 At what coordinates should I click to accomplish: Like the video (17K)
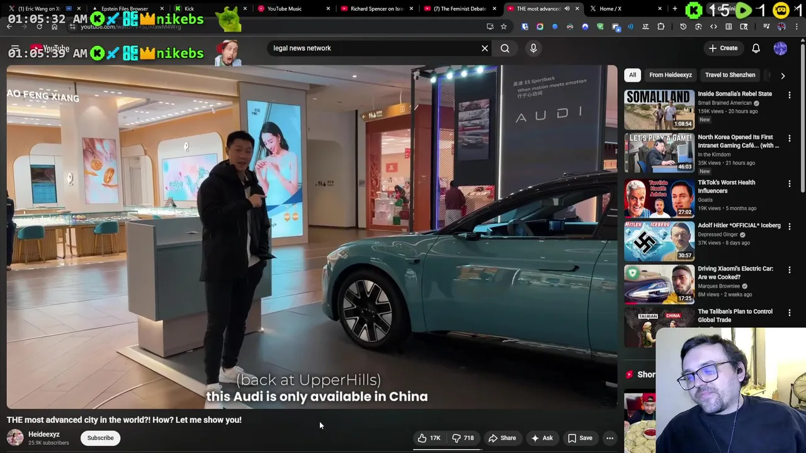429,438
